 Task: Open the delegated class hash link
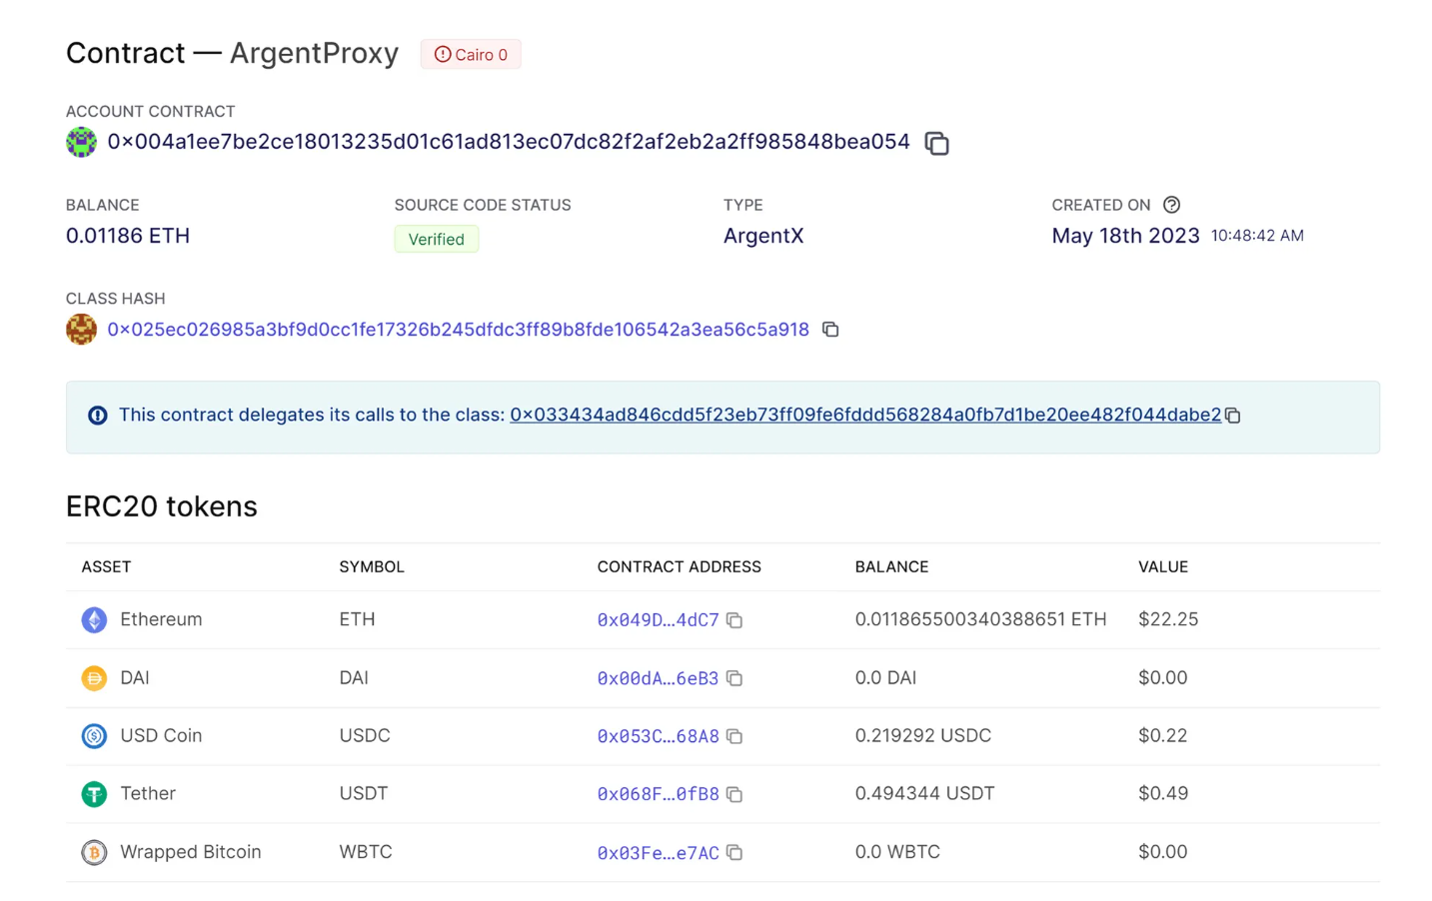pos(864,415)
